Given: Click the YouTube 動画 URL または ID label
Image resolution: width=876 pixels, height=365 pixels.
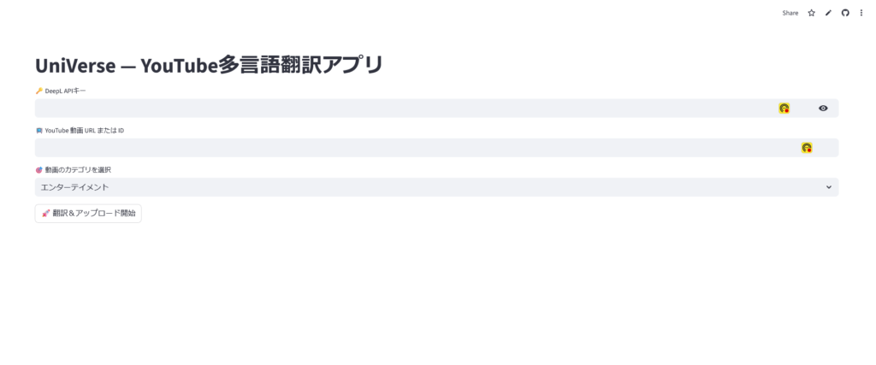Looking at the screenshot, I should point(85,130).
